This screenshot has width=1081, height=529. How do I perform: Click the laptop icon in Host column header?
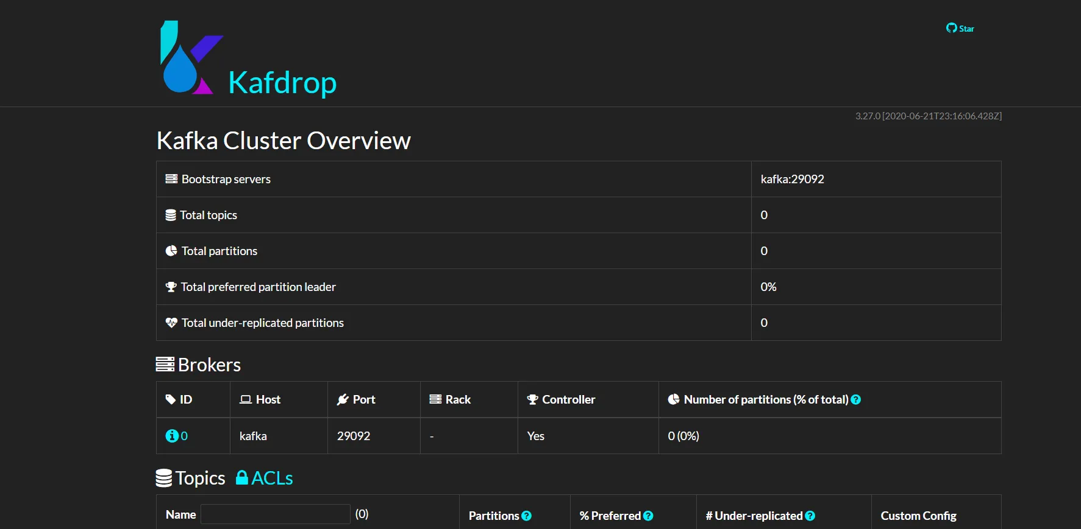(x=246, y=399)
